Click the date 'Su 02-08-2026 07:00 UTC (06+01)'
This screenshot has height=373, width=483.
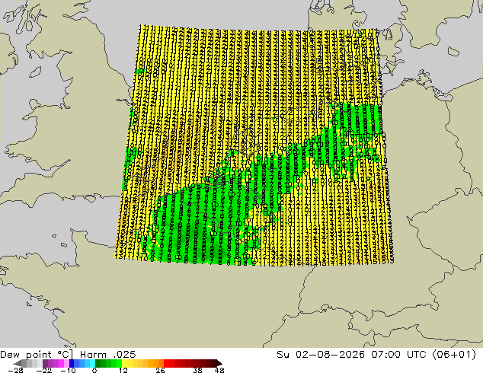tap(376, 355)
